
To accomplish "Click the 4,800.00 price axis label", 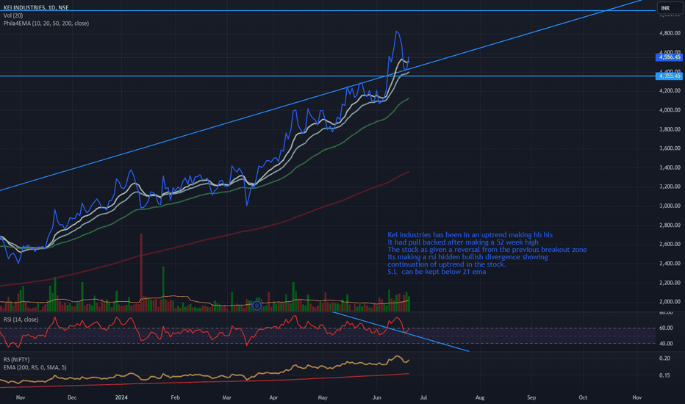I will point(670,33).
